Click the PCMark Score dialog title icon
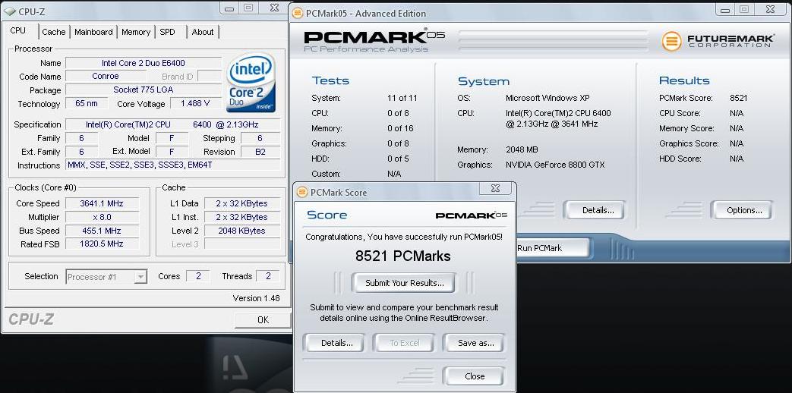 point(302,192)
